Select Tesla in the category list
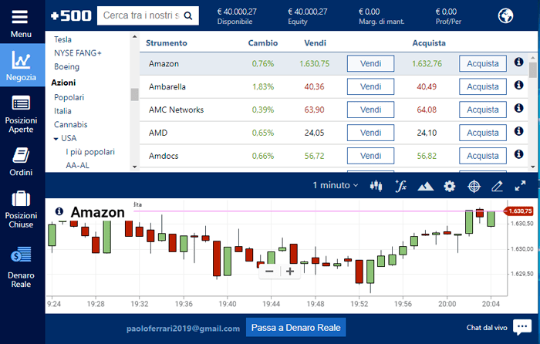The height and width of the screenshot is (344, 540). [x=63, y=39]
